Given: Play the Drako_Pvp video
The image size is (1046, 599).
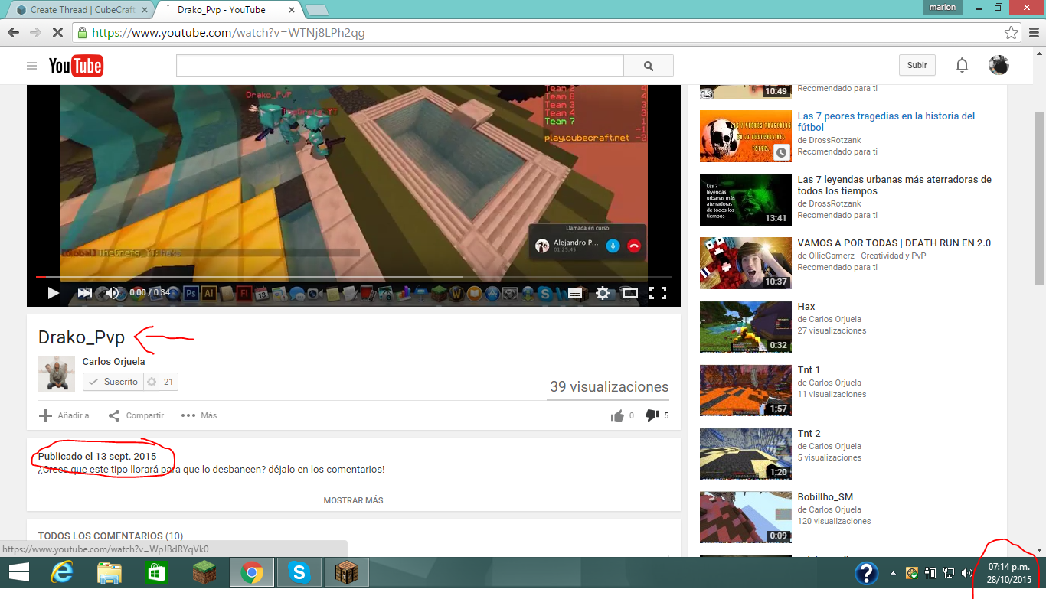Looking at the screenshot, I should [53, 292].
